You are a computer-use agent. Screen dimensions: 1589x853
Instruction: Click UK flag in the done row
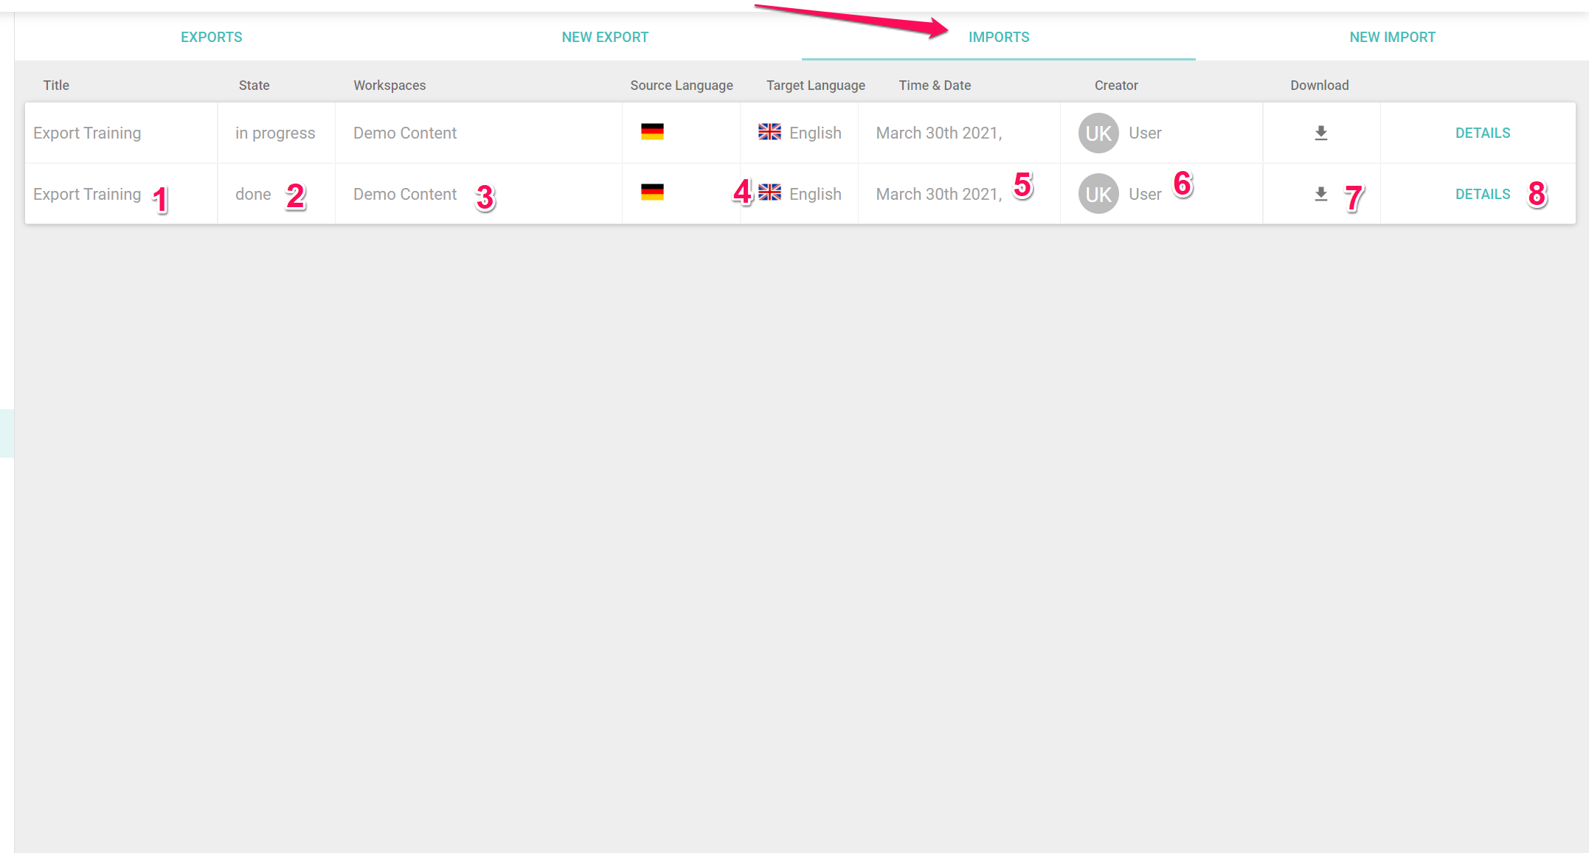tap(769, 192)
